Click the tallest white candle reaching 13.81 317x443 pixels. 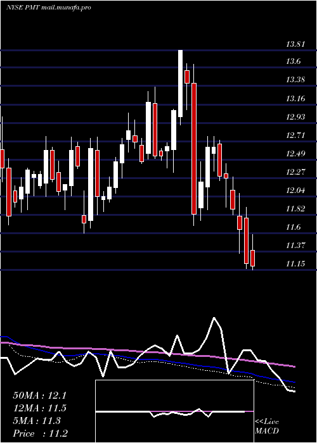point(180,84)
